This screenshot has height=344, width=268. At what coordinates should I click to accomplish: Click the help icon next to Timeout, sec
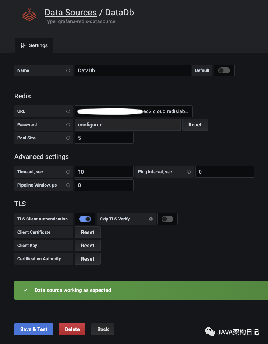68,172
